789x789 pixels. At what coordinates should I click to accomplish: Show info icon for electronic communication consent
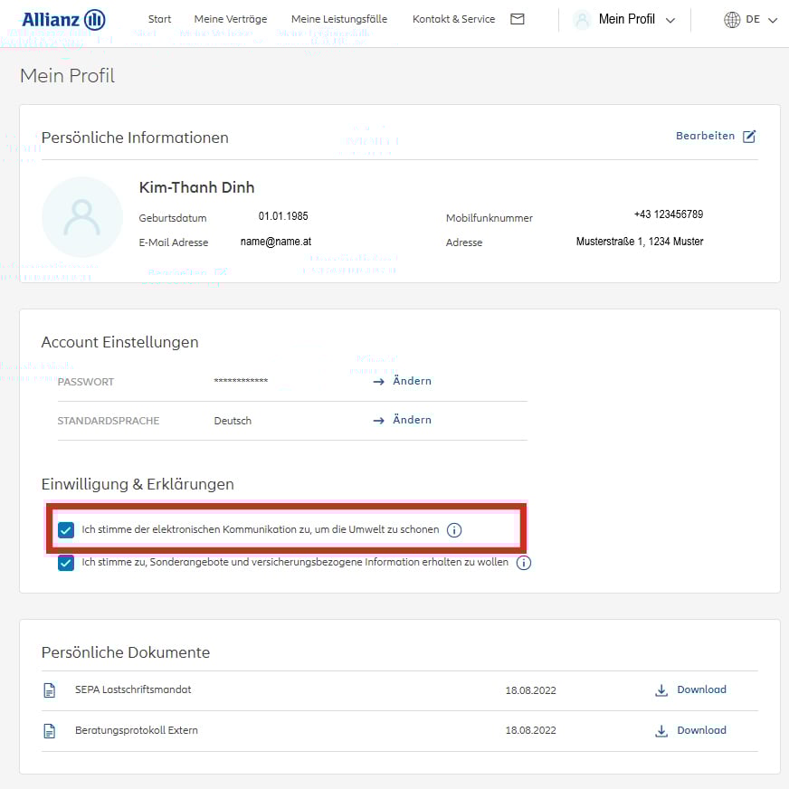tap(454, 530)
